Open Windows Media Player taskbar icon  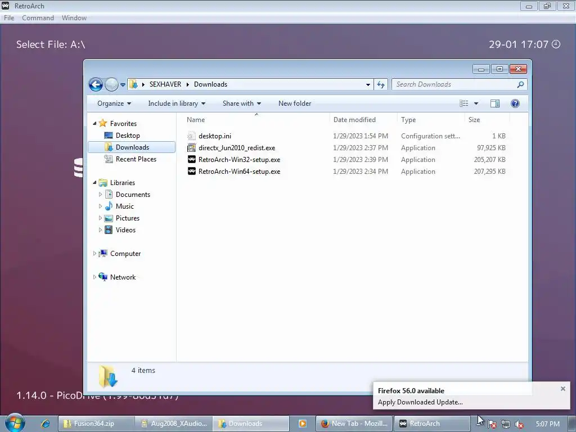point(302,424)
